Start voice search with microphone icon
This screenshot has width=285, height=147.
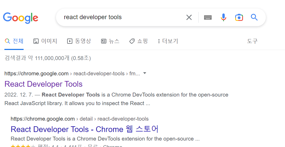[x=223, y=17]
